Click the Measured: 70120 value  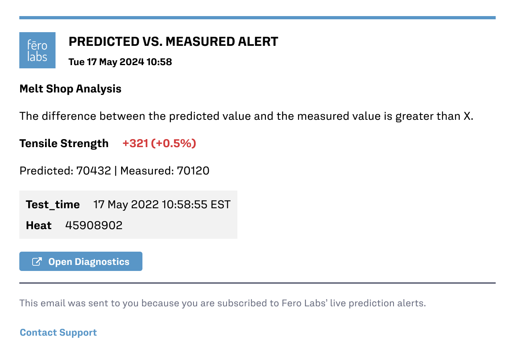pos(165,171)
